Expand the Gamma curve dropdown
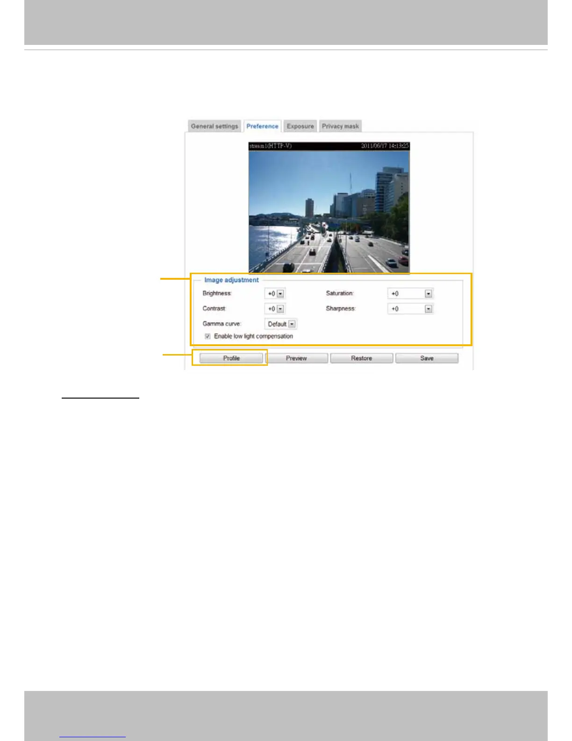This screenshot has height=741, width=572. (280, 324)
